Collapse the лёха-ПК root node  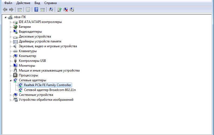point(5,17)
